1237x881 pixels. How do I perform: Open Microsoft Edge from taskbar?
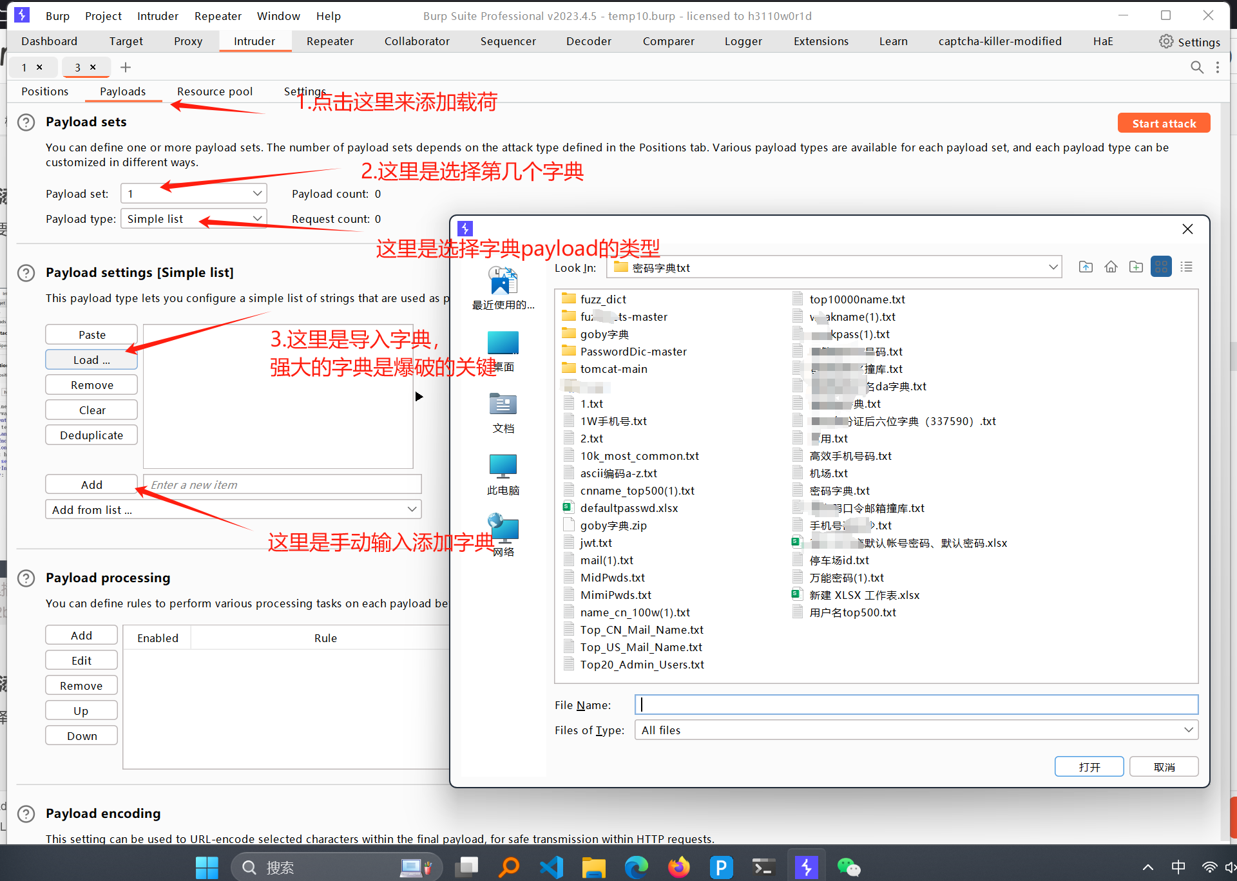click(x=636, y=867)
